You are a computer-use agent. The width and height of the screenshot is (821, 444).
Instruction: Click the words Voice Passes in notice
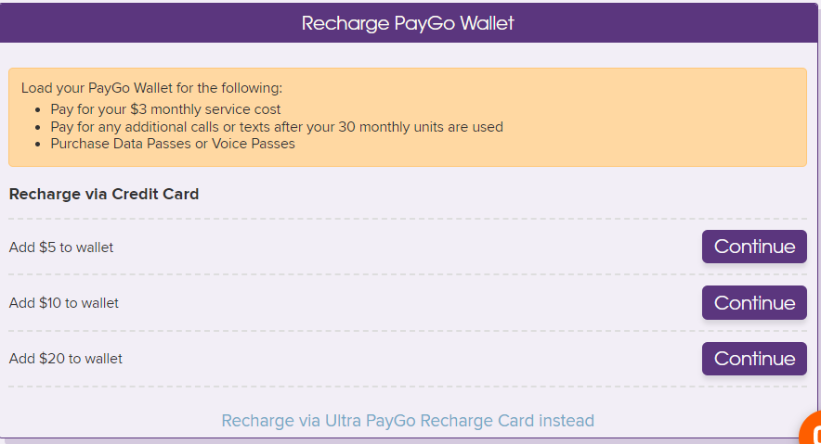253,144
